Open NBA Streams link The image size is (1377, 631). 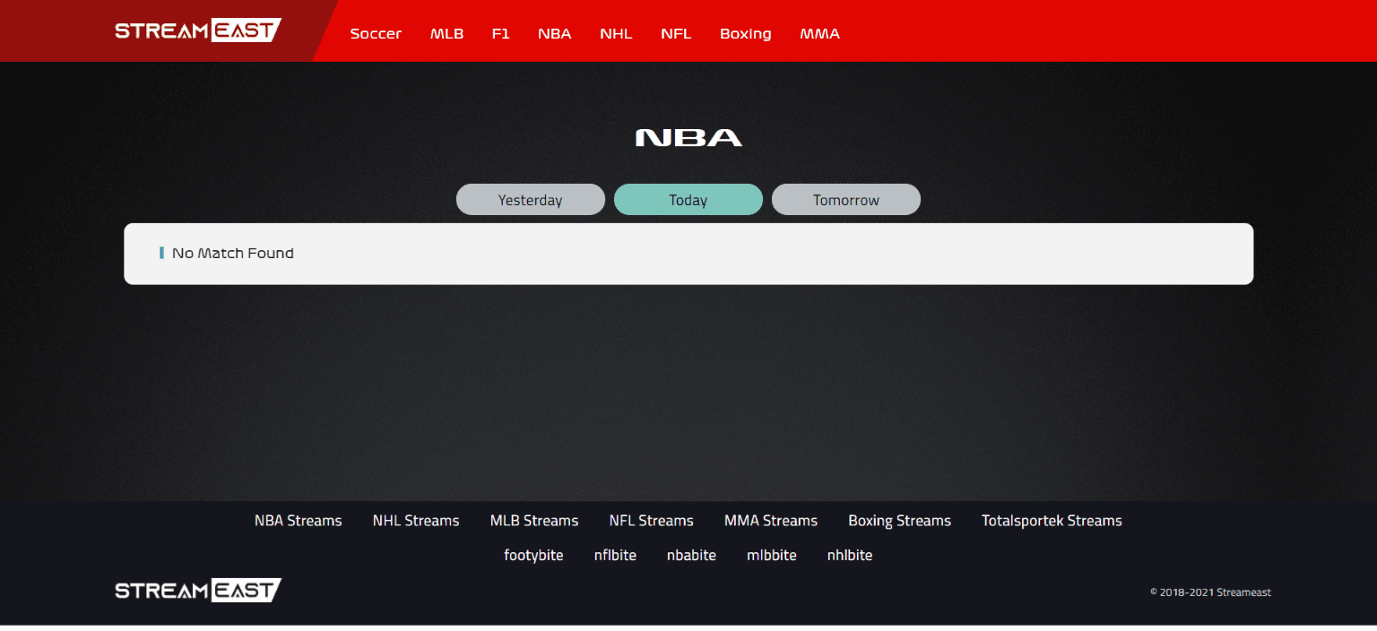point(298,520)
